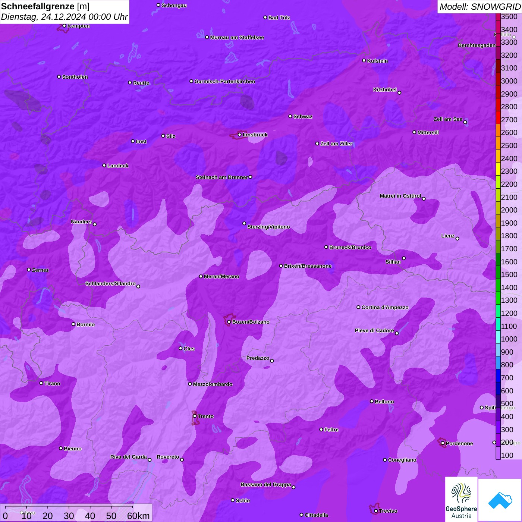Click the Innsbruck city marker dot
Image resolution: width=522 pixels, height=522 pixels.
tap(240, 135)
